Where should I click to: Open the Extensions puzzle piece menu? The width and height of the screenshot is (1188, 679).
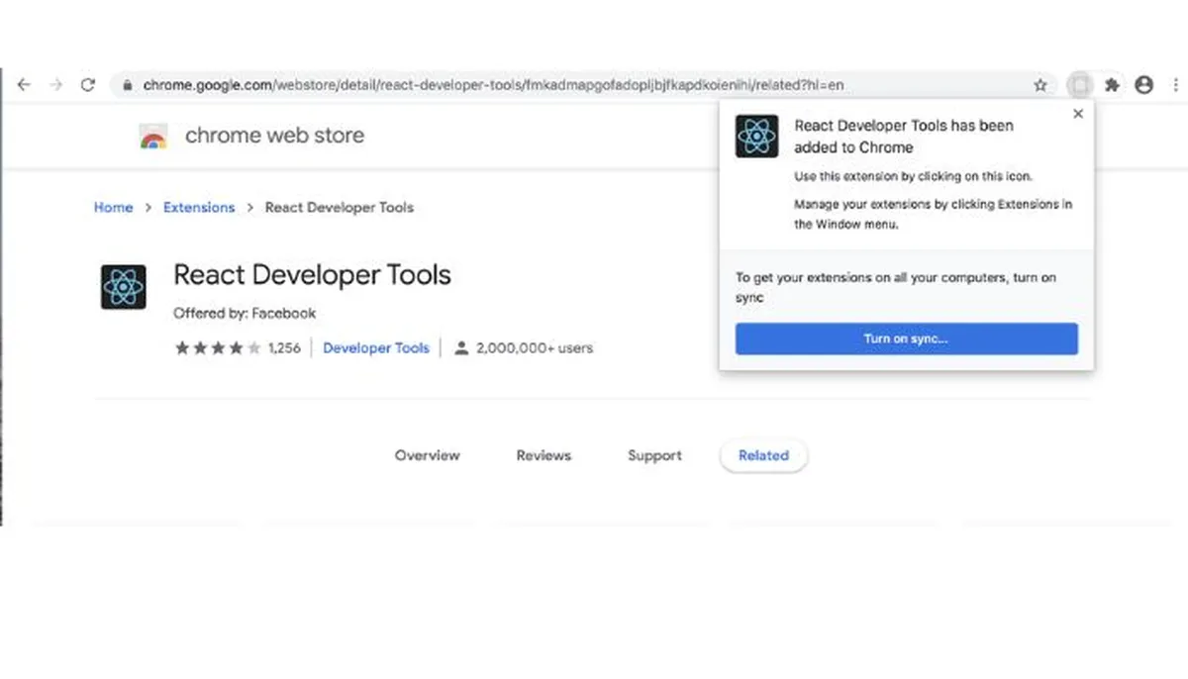coord(1113,85)
